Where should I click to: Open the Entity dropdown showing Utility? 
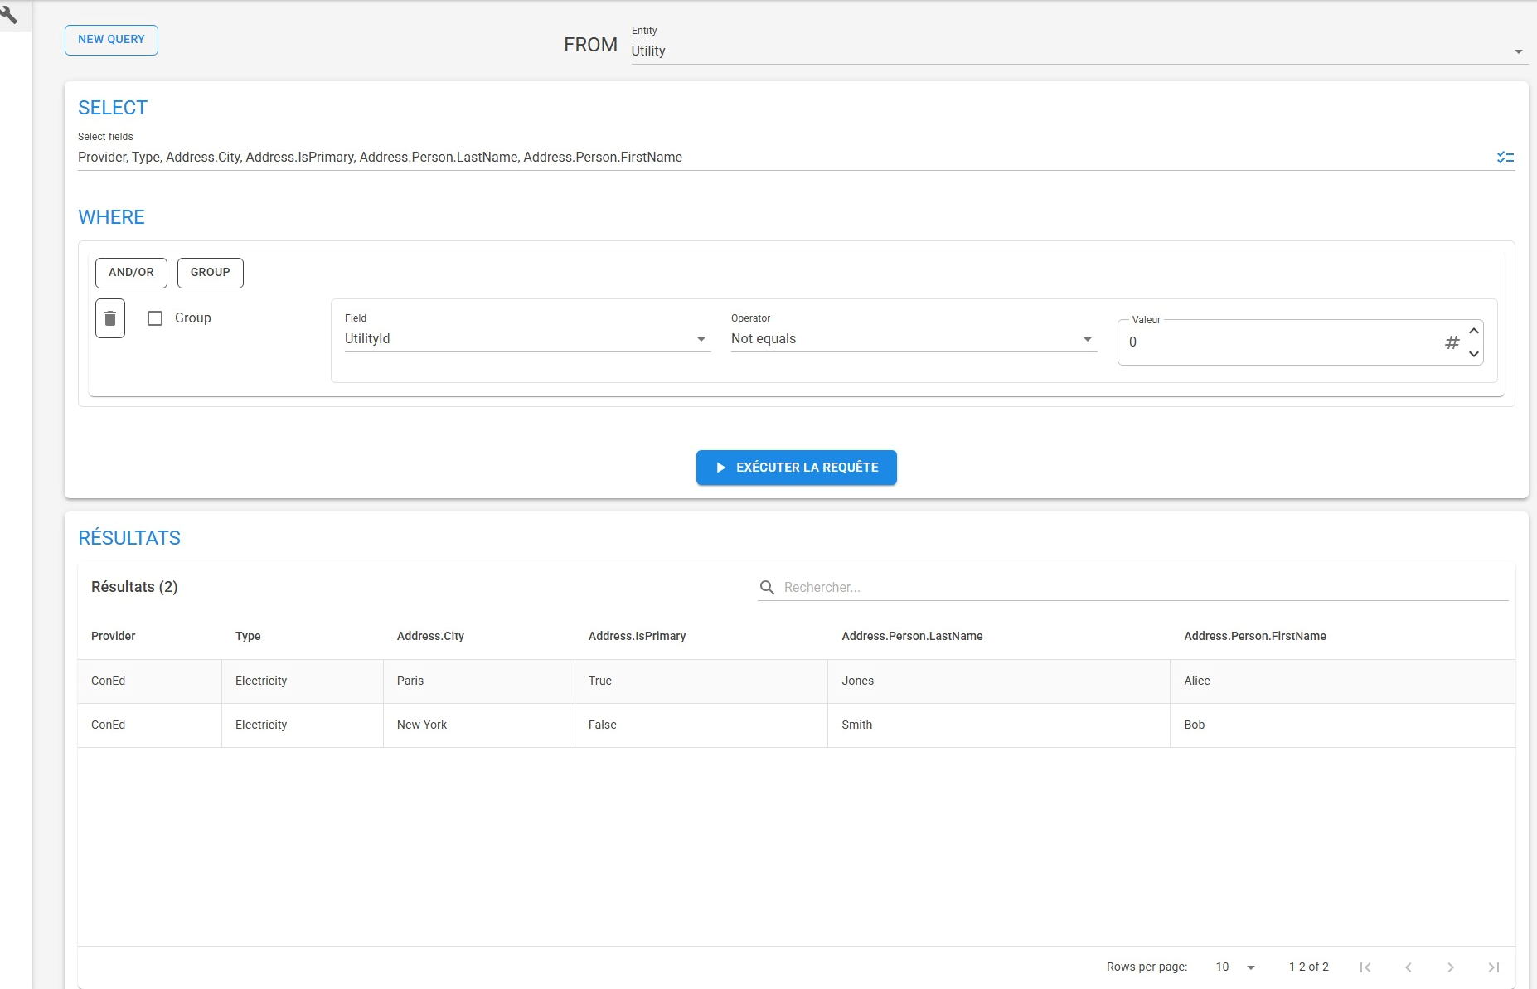1078,51
